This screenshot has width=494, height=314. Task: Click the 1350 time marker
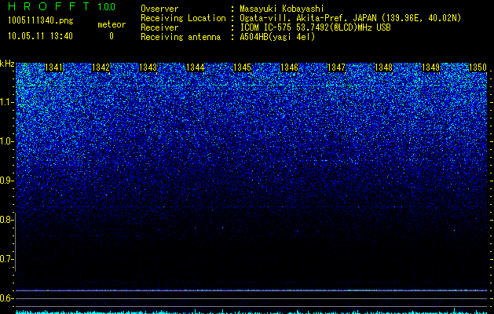click(478, 68)
